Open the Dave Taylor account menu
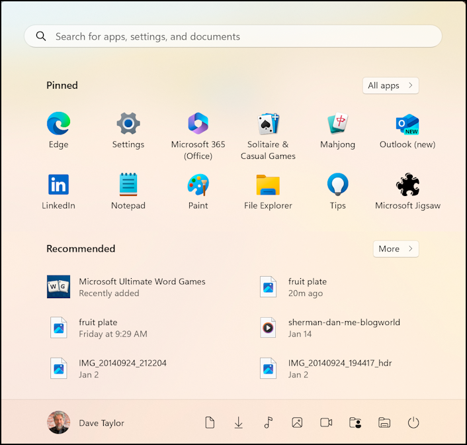 click(x=85, y=422)
